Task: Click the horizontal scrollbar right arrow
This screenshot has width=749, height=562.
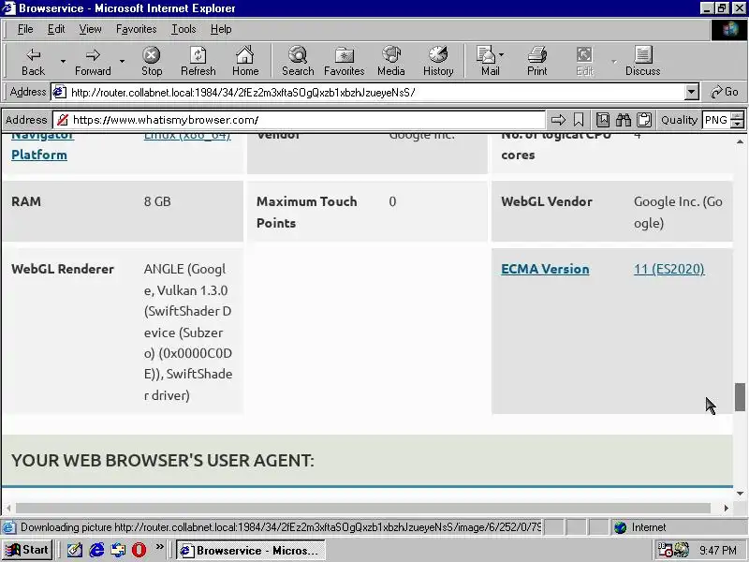Action: [727, 508]
